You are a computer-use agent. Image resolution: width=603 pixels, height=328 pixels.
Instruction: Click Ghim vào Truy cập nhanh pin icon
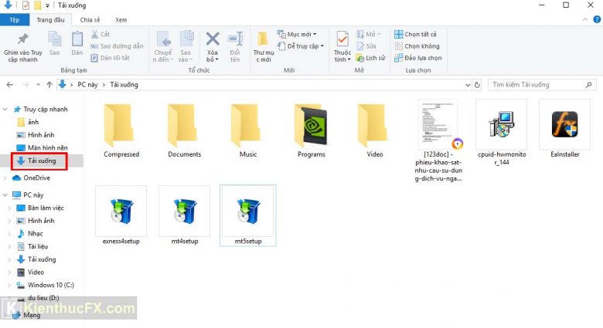[x=22, y=45]
